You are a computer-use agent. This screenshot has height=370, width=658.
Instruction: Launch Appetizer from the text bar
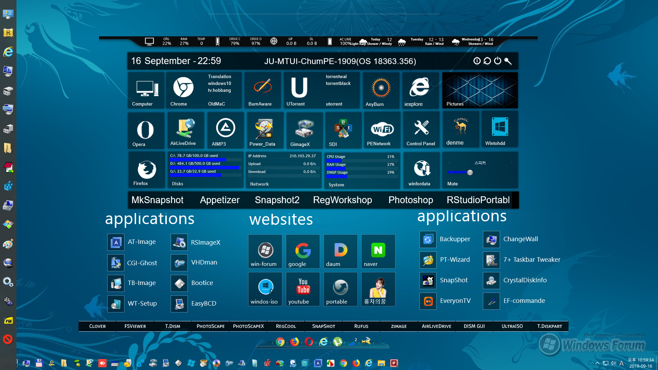click(220, 200)
